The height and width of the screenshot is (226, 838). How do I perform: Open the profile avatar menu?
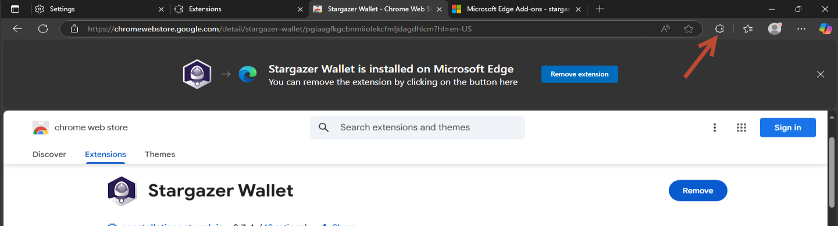pyautogui.click(x=775, y=28)
